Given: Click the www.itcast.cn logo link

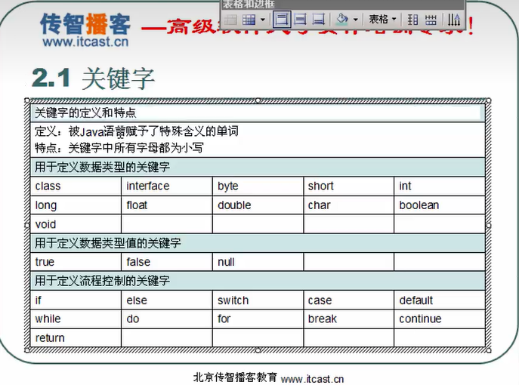Looking at the screenshot, I should (85, 42).
